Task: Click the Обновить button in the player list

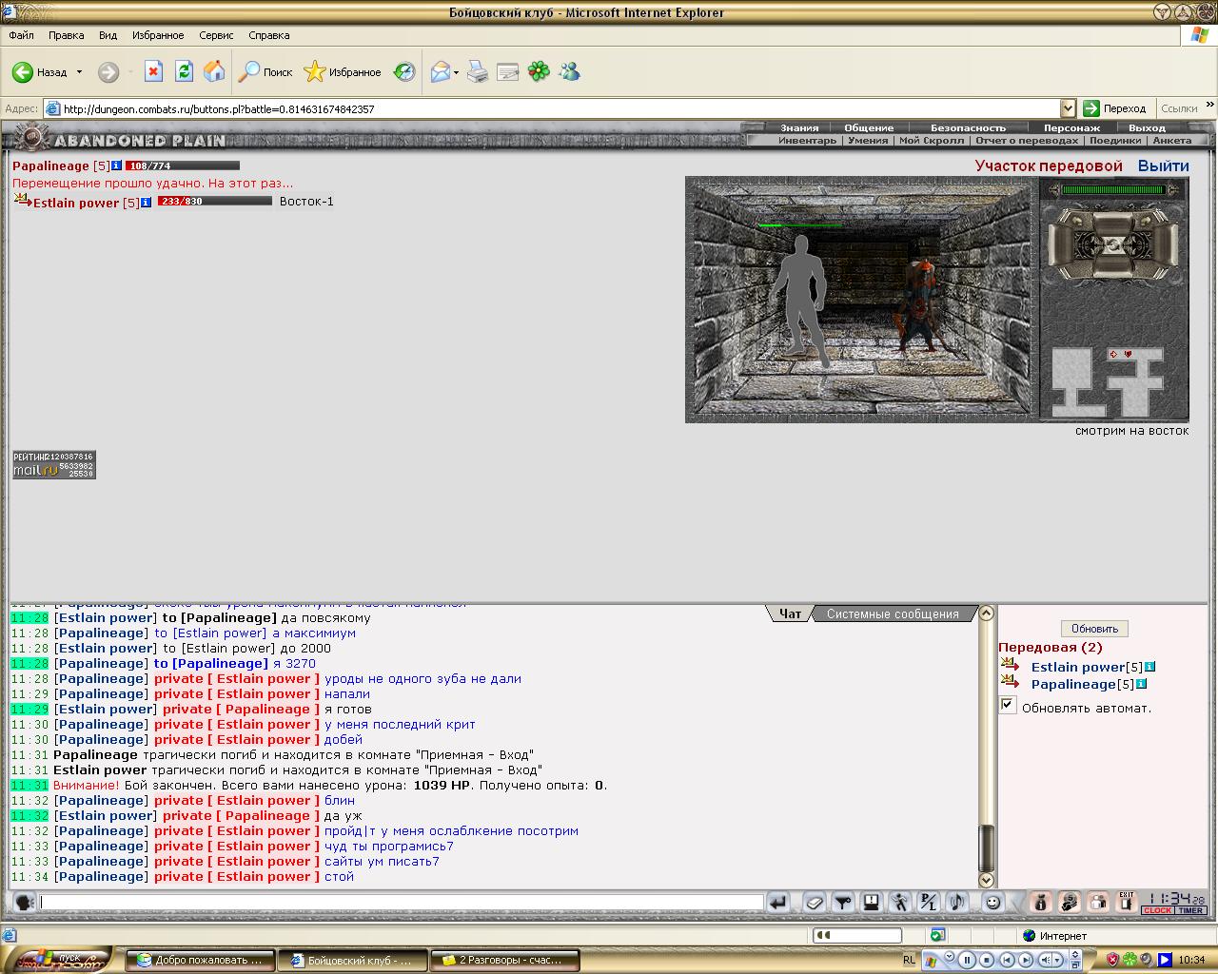Action: coord(1094,629)
